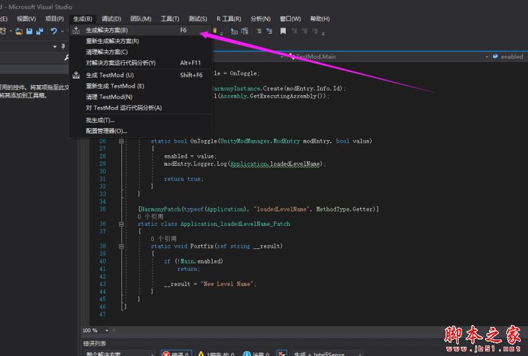Click the Undo toolbar icon
Viewport: 528px width, 356px height.
[x=54, y=31]
